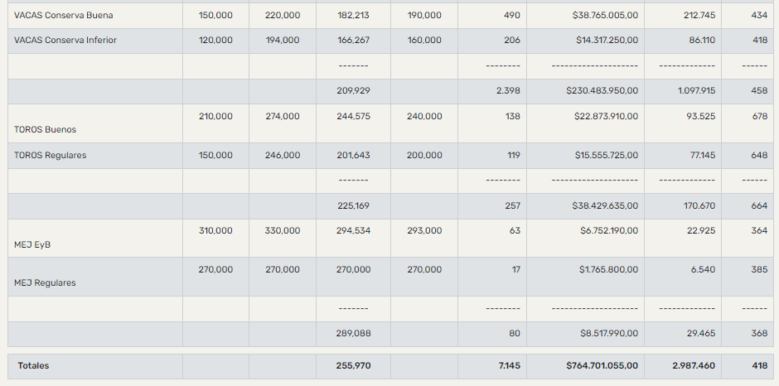Select the MEJ EyB average 294,534
The image size is (779, 386).
pos(354,231)
